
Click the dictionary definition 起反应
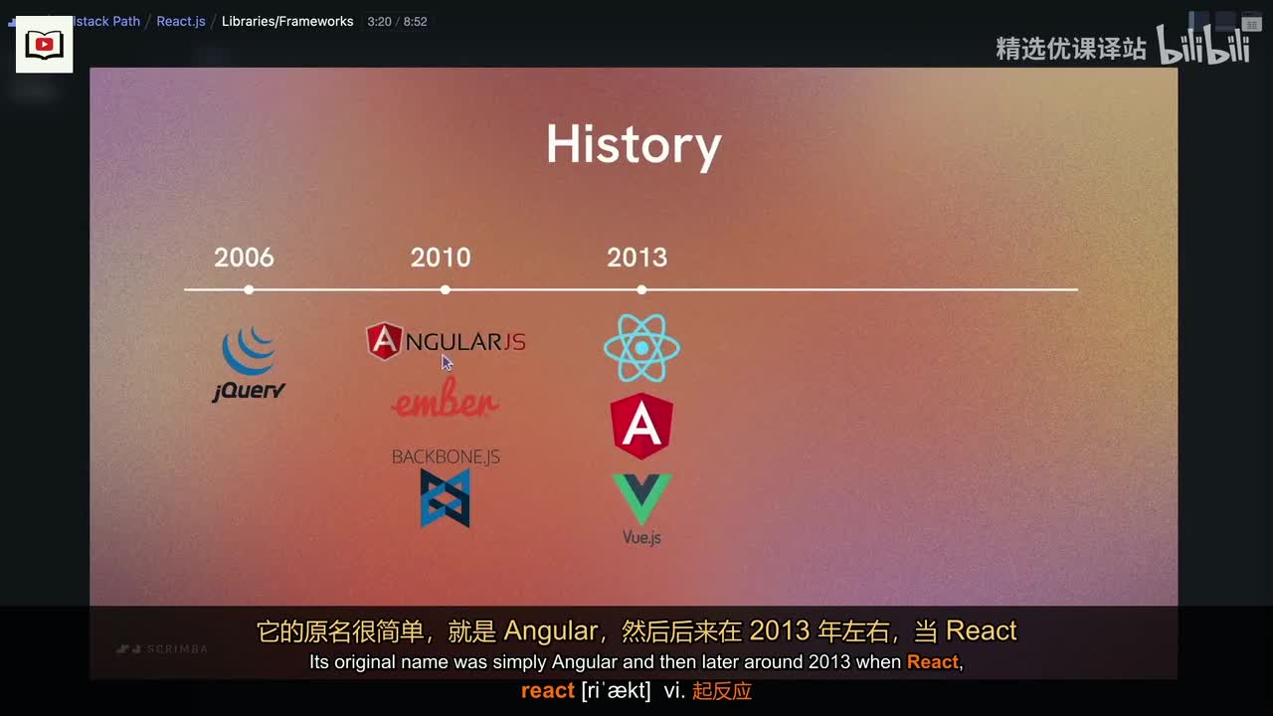(x=722, y=690)
